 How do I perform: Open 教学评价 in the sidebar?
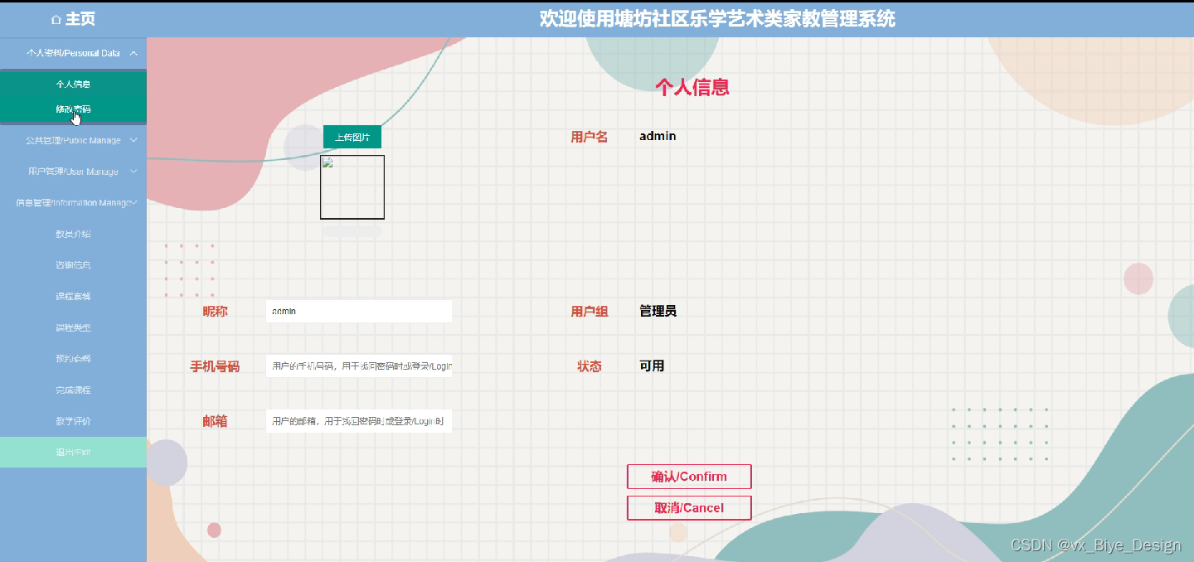coord(73,421)
